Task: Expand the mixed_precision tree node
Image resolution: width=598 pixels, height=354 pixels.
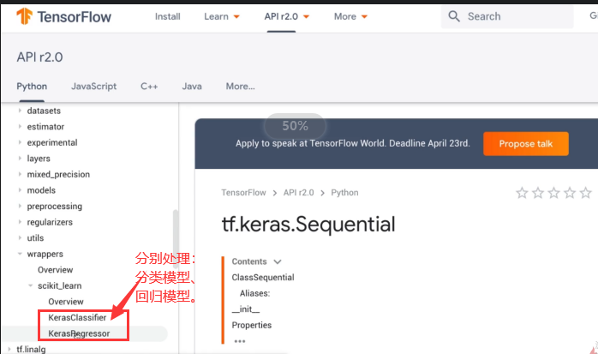Action: pyautogui.click(x=20, y=174)
